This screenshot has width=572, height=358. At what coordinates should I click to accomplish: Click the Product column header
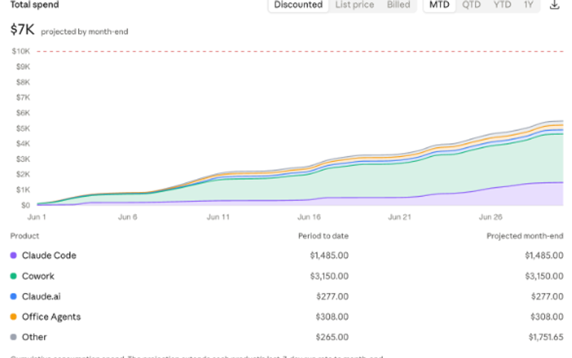(x=24, y=236)
